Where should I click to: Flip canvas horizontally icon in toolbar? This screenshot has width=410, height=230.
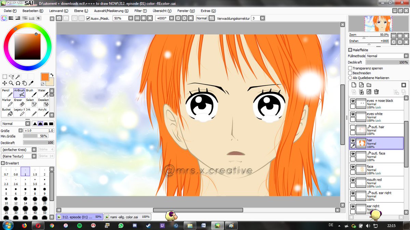[x=211, y=18]
